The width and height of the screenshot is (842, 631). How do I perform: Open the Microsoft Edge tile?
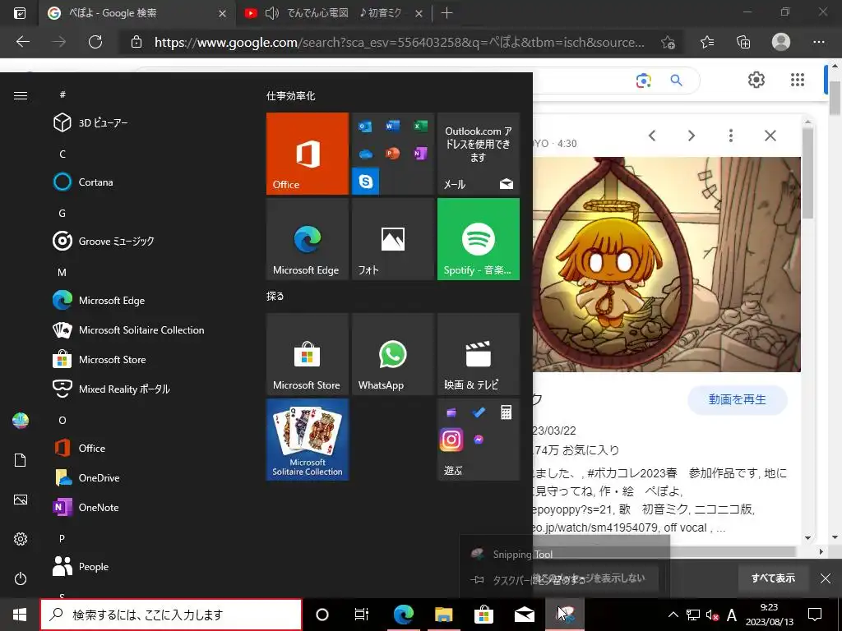(308, 239)
